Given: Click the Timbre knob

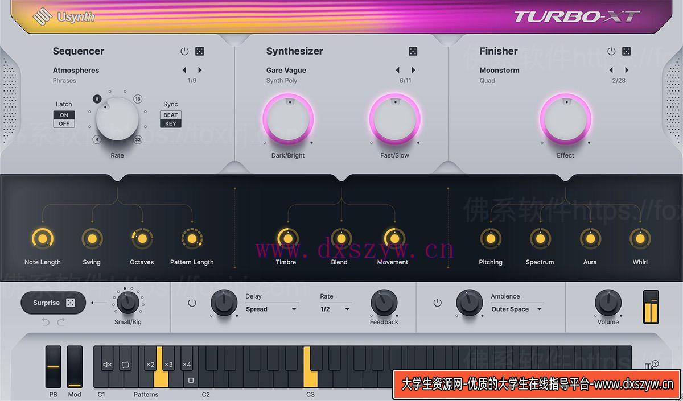Looking at the screenshot, I should tap(287, 239).
